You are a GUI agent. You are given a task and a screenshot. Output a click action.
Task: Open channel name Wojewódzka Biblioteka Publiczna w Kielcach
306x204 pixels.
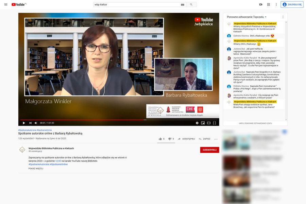51,148
